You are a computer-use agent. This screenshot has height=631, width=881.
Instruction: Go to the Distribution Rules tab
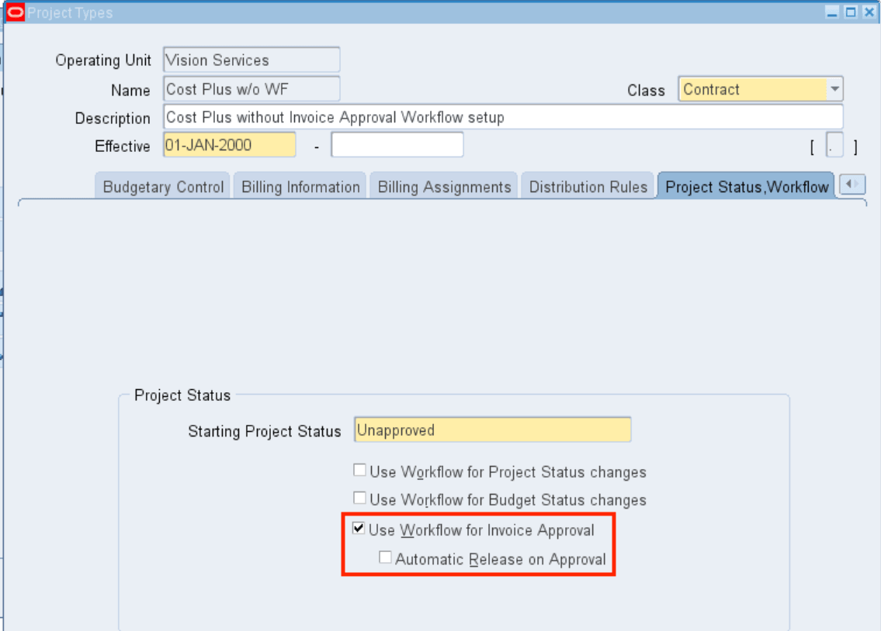pos(588,187)
